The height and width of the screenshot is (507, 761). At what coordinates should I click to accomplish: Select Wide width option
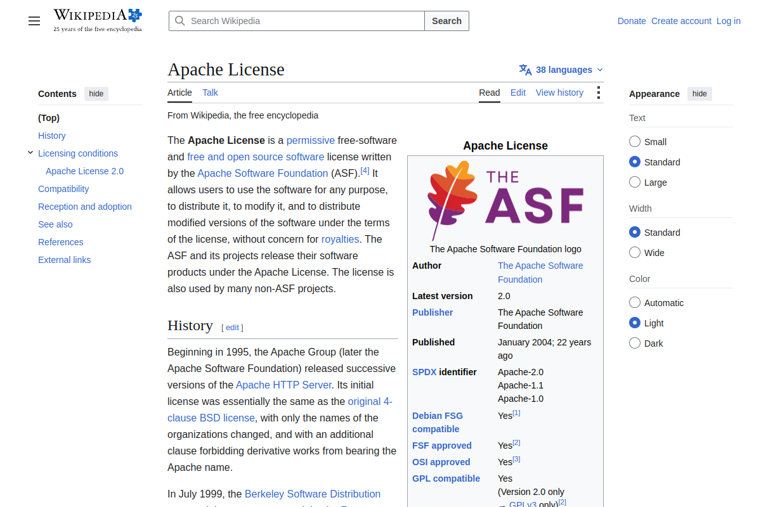coord(635,252)
